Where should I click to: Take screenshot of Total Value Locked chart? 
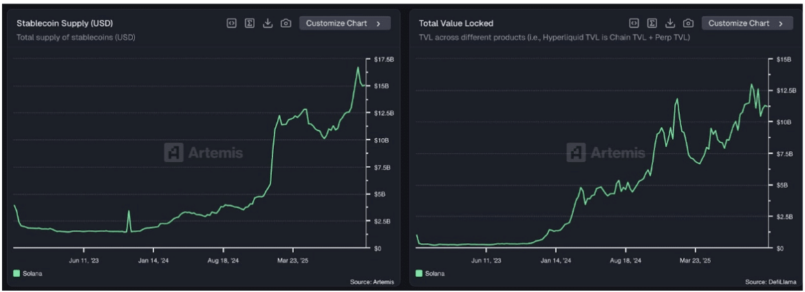pyautogui.click(x=689, y=23)
